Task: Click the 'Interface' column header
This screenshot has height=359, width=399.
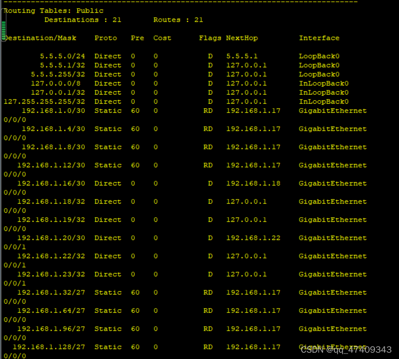Action: click(319, 38)
